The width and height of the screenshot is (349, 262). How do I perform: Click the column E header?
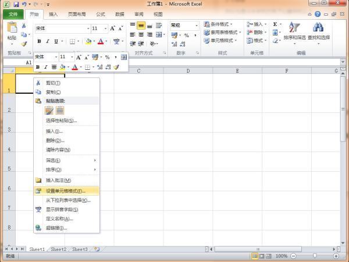[237, 71]
